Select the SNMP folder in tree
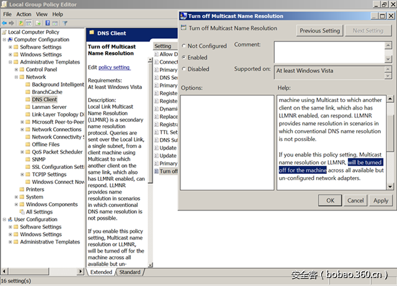397x286 pixels. [38, 159]
